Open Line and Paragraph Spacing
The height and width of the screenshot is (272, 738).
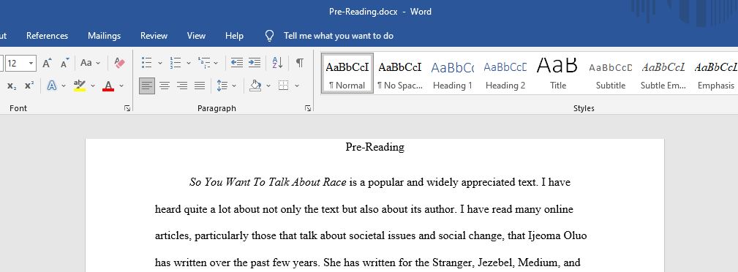(222, 86)
